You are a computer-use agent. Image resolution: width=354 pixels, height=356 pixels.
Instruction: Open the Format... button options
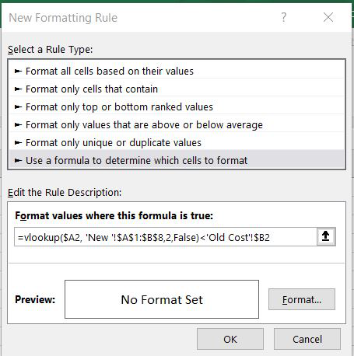[x=302, y=299]
